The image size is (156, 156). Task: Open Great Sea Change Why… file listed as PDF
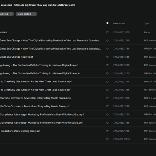[x=50, y=41]
